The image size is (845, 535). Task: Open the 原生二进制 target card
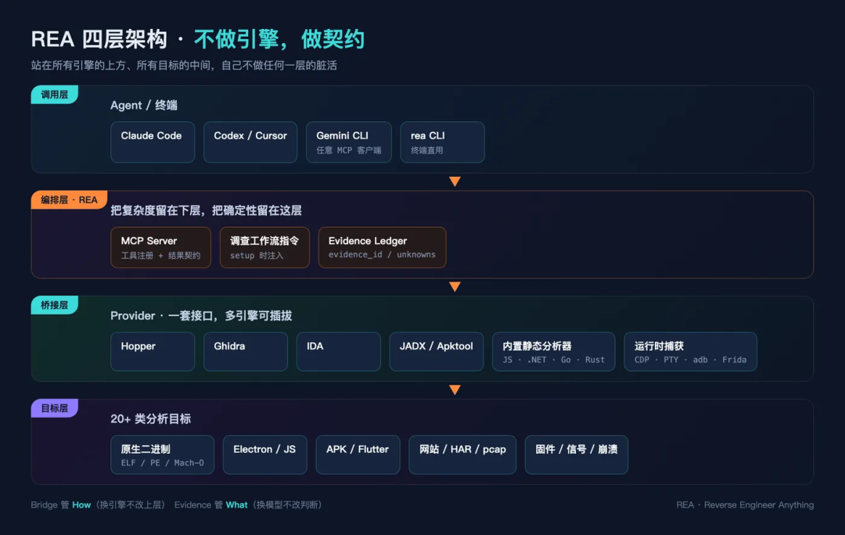pyautogui.click(x=162, y=454)
